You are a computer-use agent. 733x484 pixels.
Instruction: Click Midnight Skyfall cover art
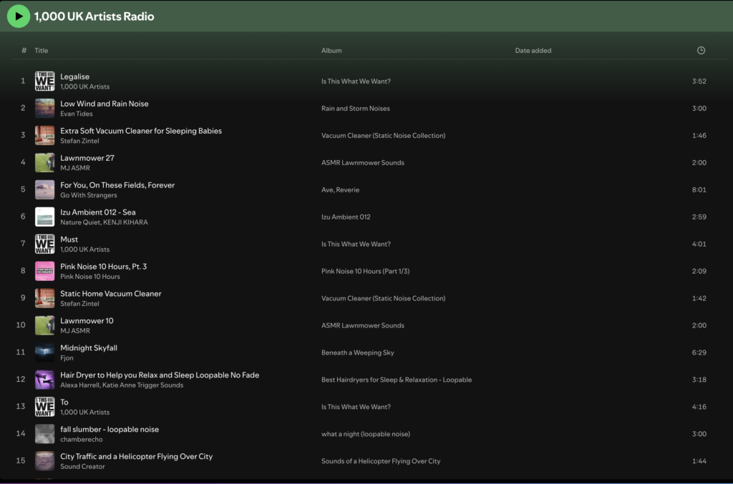pyautogui.click(x=45, y=352)
